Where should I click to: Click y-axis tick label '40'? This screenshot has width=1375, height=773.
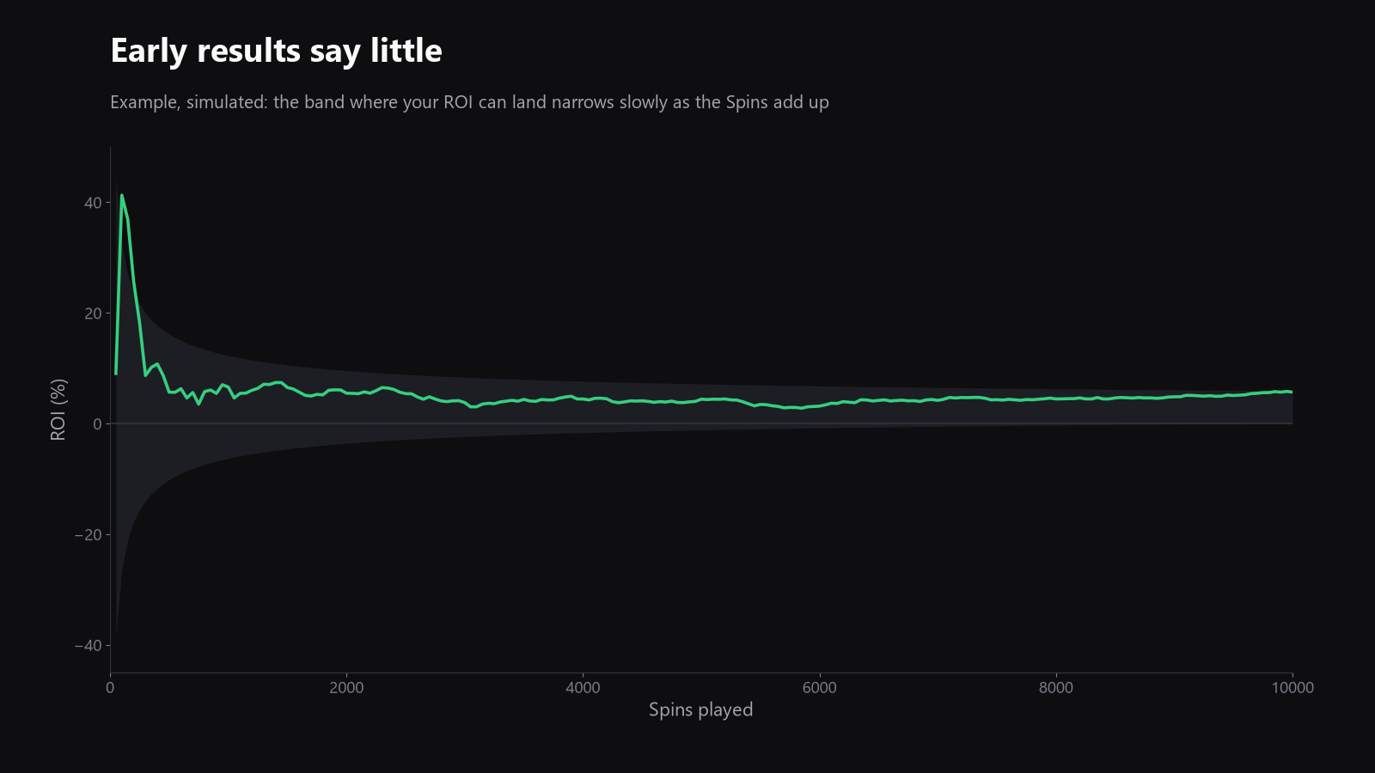[x=93, y=203]
